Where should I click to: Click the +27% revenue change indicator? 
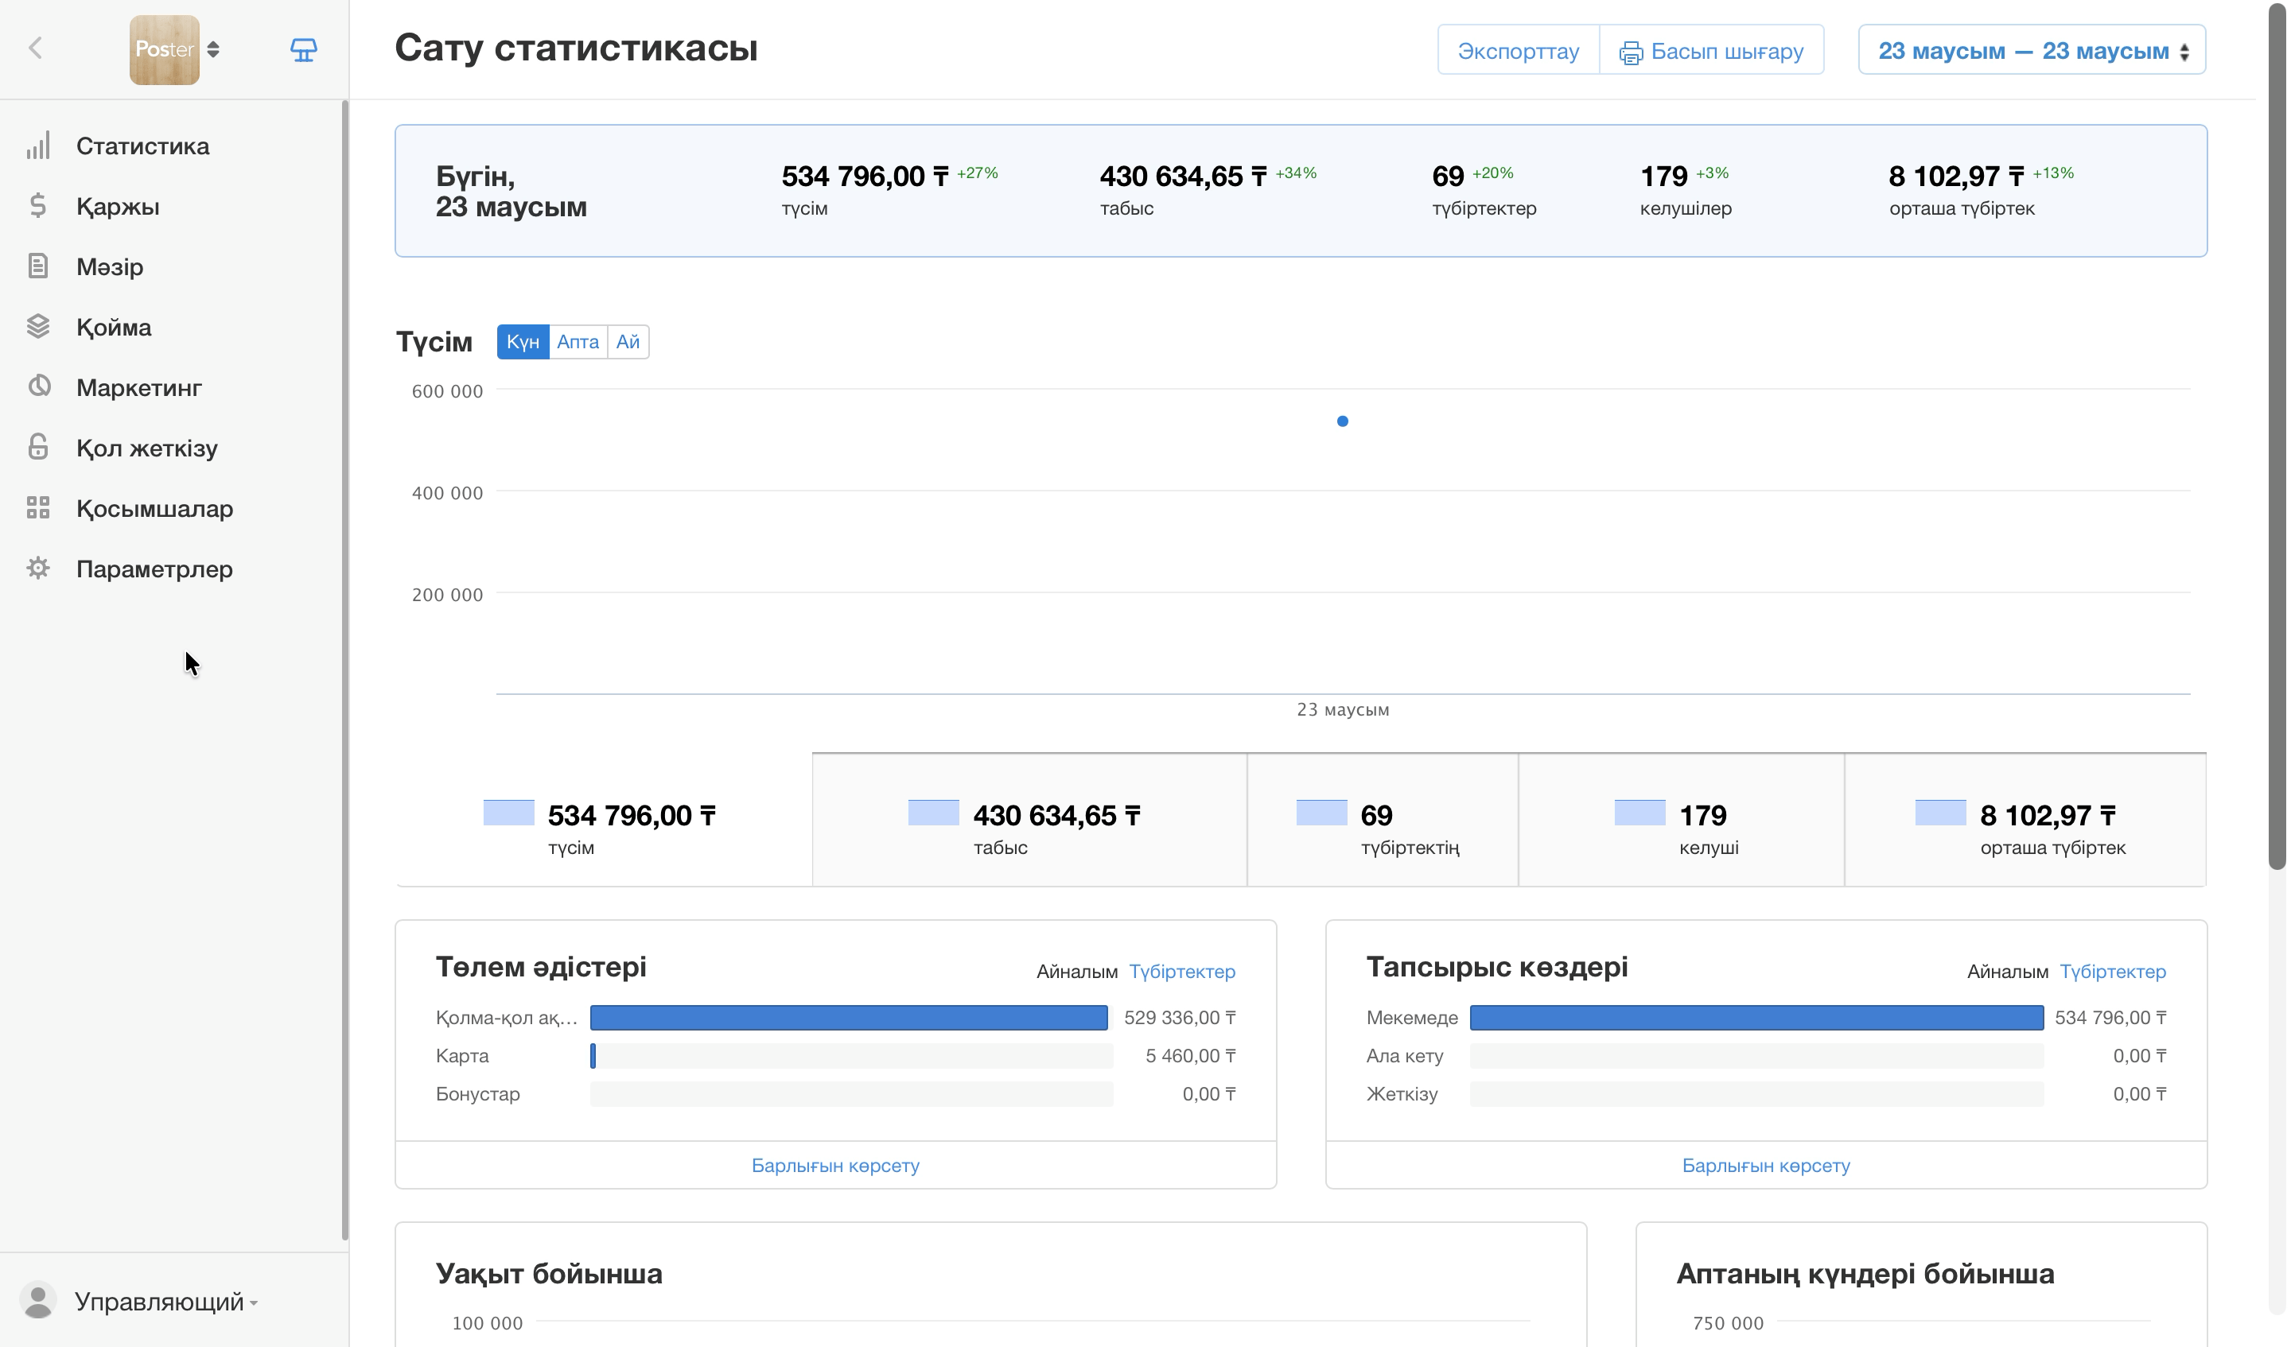978,173
